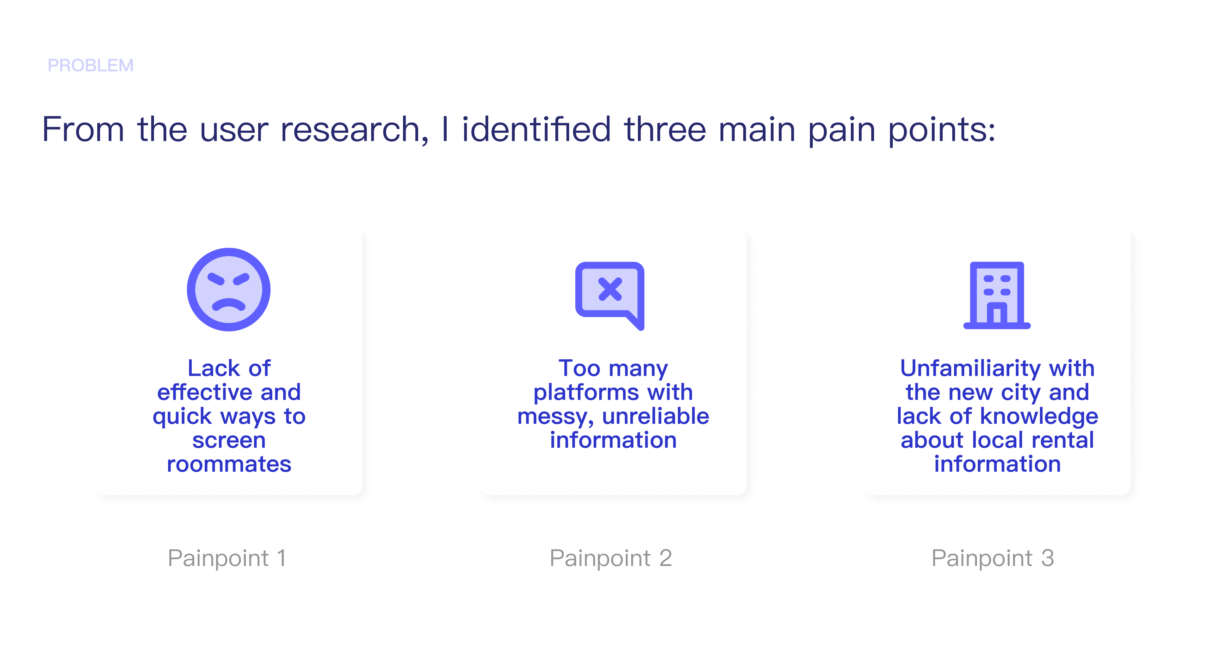Click the word 'roommates' in first card
Screen dimensions: 1226x661
(229, 464)
